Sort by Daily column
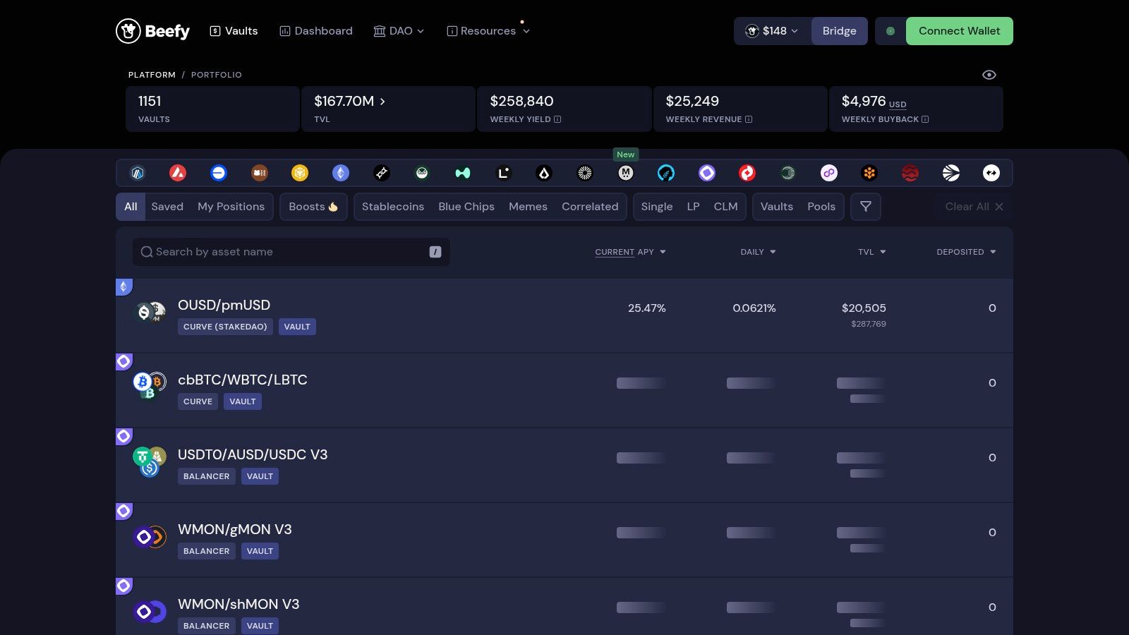The height and width of the screenshot is (635, 1129). (758, 252)
